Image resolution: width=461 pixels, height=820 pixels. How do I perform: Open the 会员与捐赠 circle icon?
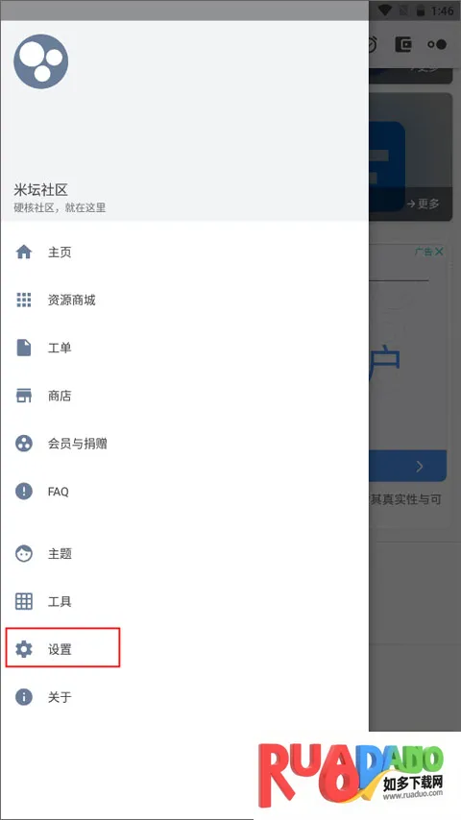click(24, 444)
